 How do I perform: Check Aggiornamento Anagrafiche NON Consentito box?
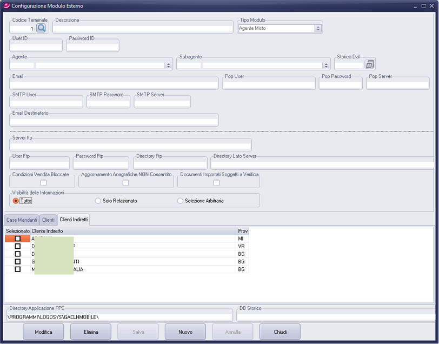coord(125,183)
